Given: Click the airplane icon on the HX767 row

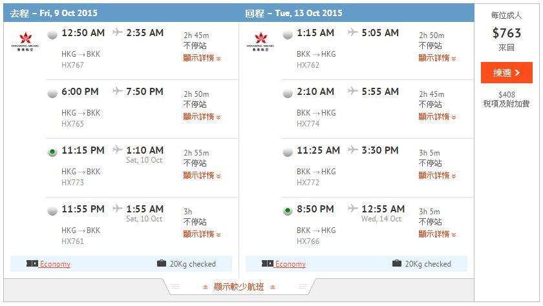Looking at the screenshot, I should [117, 32].
